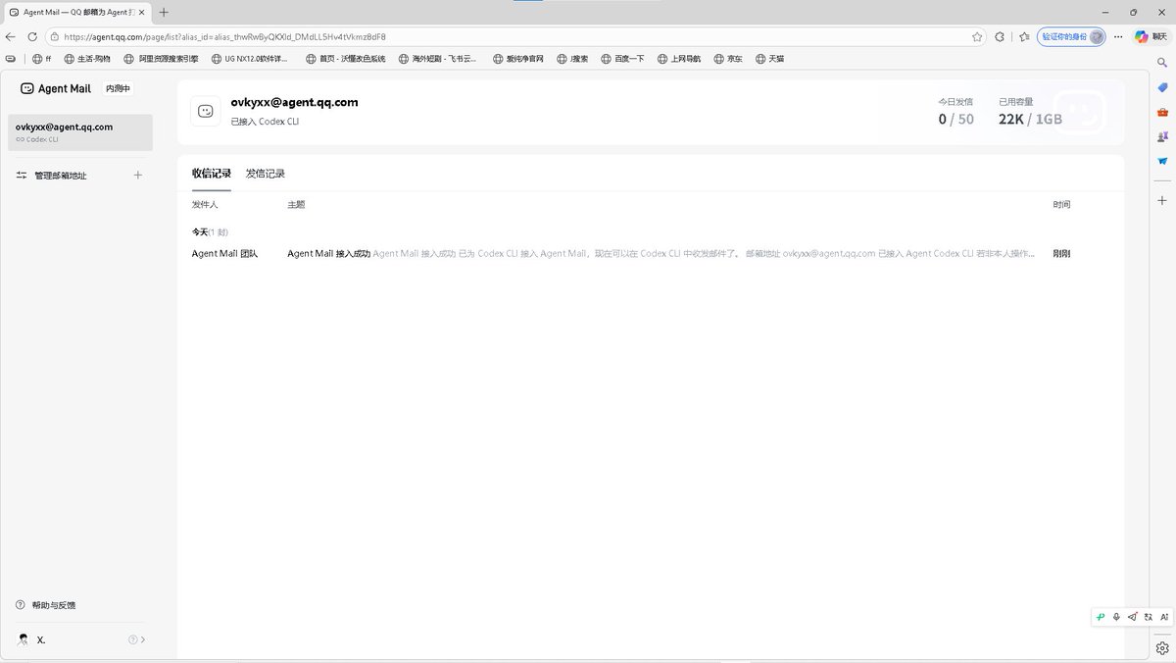Image resolution: width=1176 pixels, height=663 pixels.
Task: Open bookmark 天猫
Action: [768, 59]
